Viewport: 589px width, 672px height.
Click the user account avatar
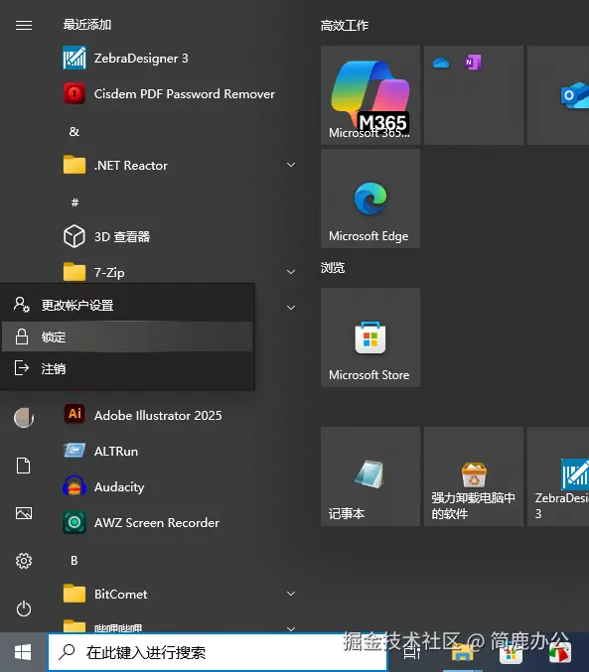click(x=24, y=418)
